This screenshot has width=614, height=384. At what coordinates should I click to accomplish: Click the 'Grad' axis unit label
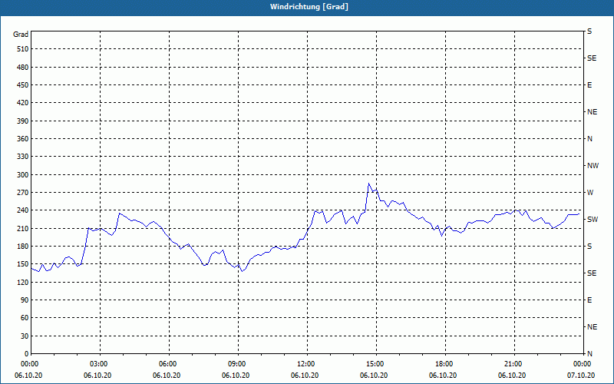tap(21, 35)
